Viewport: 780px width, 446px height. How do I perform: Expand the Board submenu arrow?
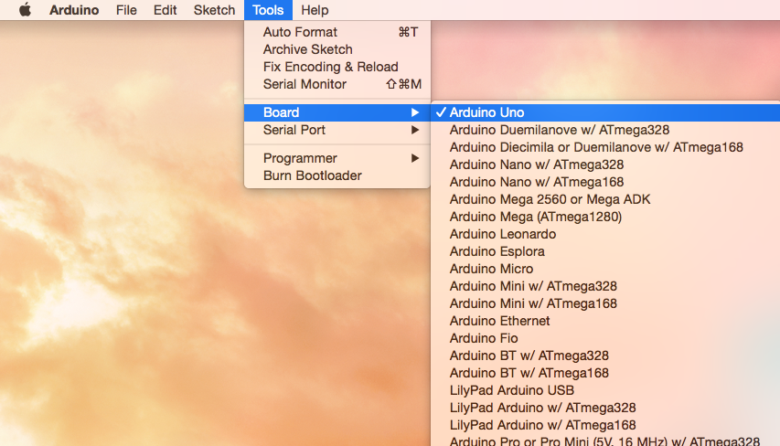[x=415, y=112]
